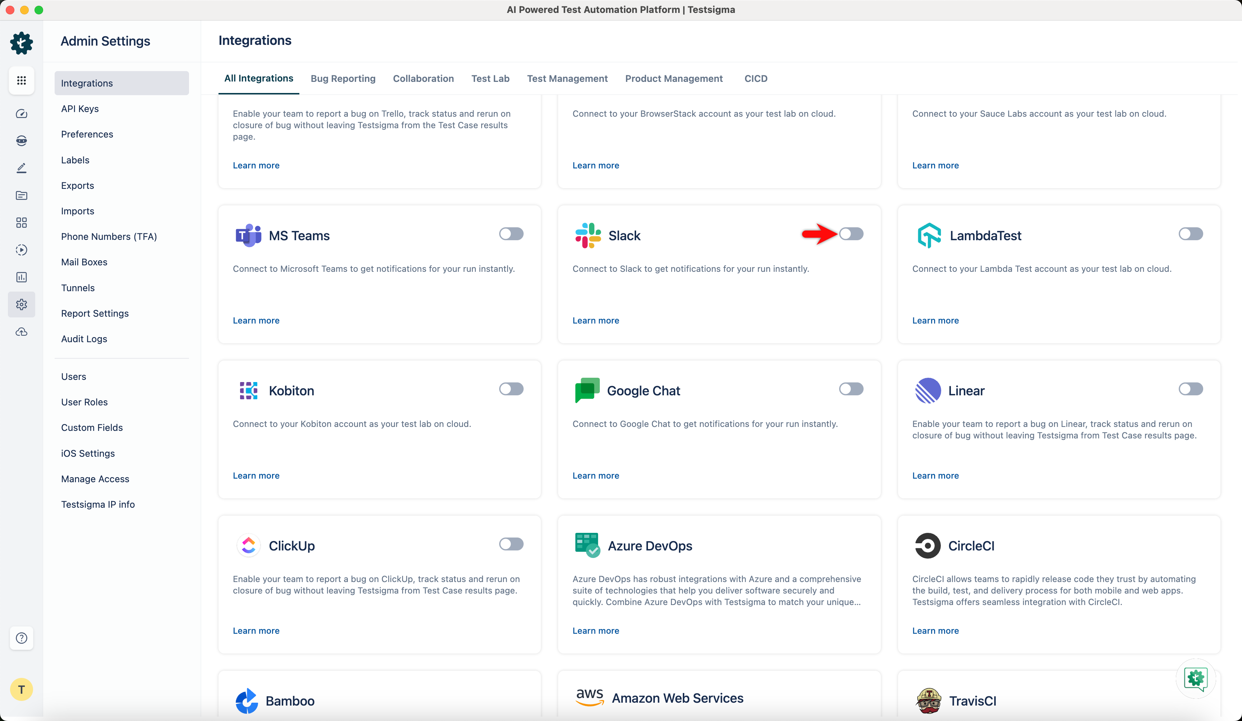The width and height of the screenshot is (1242, 721).
Task: Open the projects folder icon in sidebar
Action: 21,196
